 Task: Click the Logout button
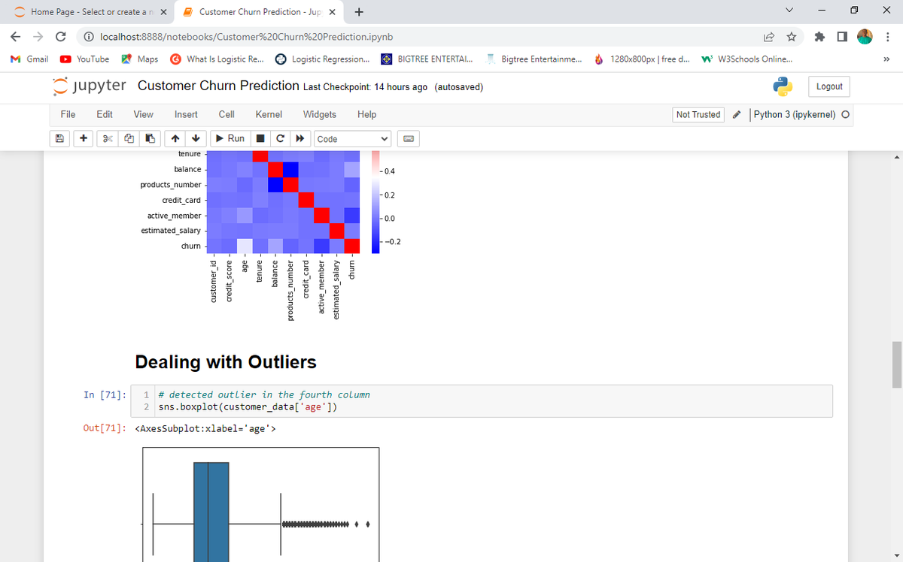pos(829,86)
